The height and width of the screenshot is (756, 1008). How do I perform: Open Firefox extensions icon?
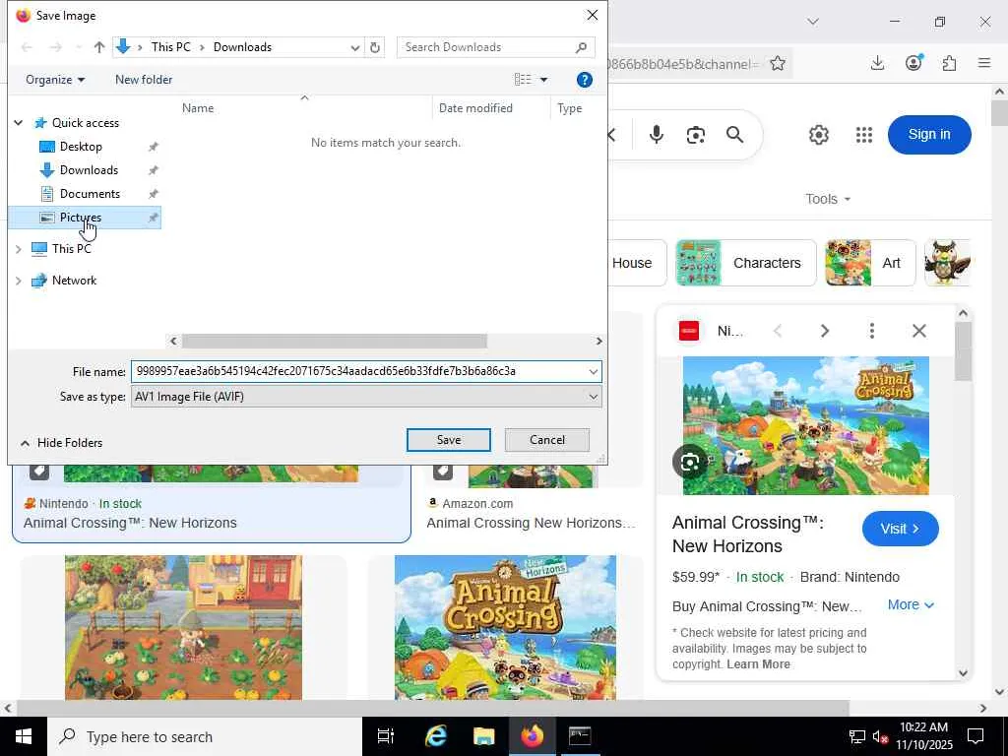point(949,63)
